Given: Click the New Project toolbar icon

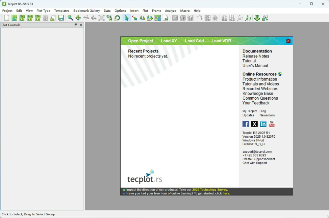Looking at the screenshot, I should pyautogui.click(x=7, y=18).
